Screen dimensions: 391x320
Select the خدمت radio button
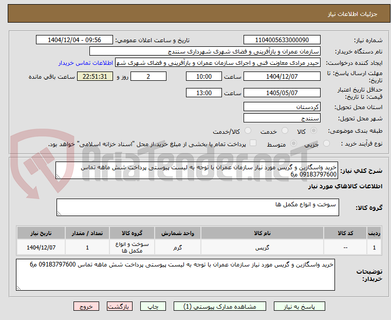tap(285, 131)
